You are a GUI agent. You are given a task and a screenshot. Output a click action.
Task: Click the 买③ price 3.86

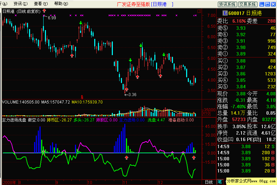pos(241,74)
